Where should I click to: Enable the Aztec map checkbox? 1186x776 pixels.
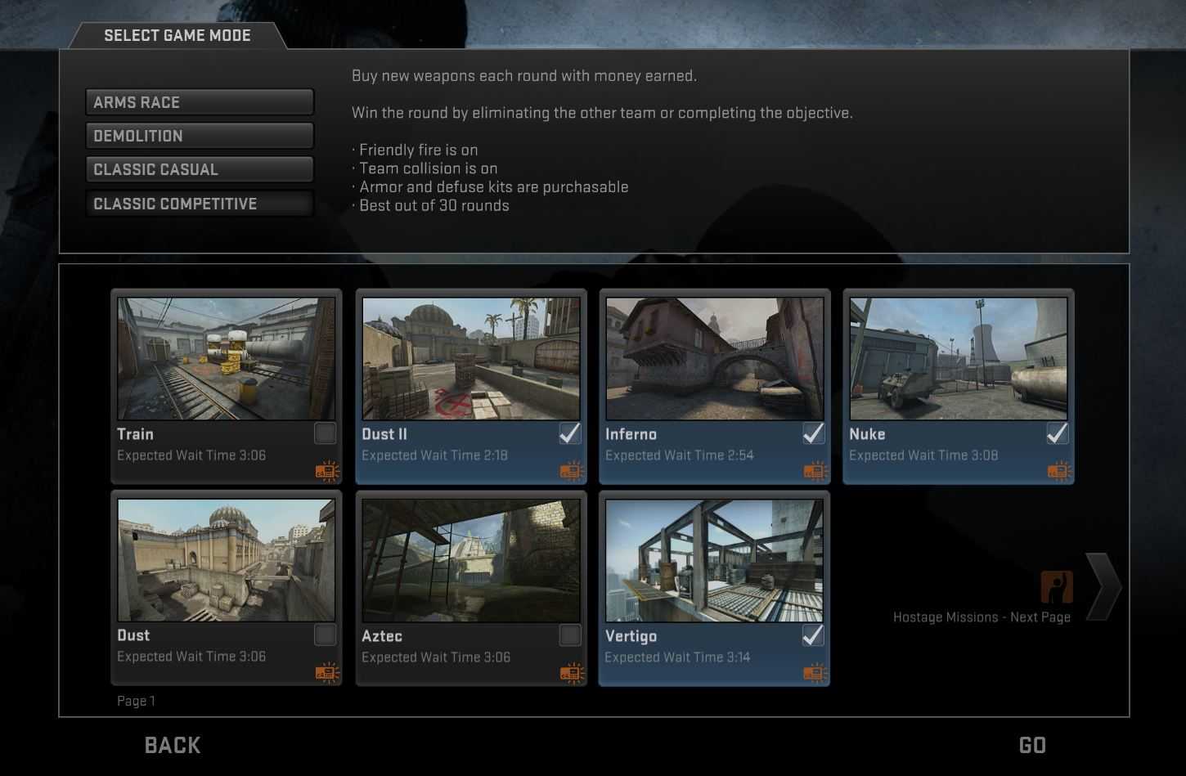(570, 635)
